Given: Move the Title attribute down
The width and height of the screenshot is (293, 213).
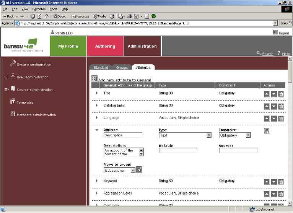Looking at the screenshot, I should click(274, 94).
